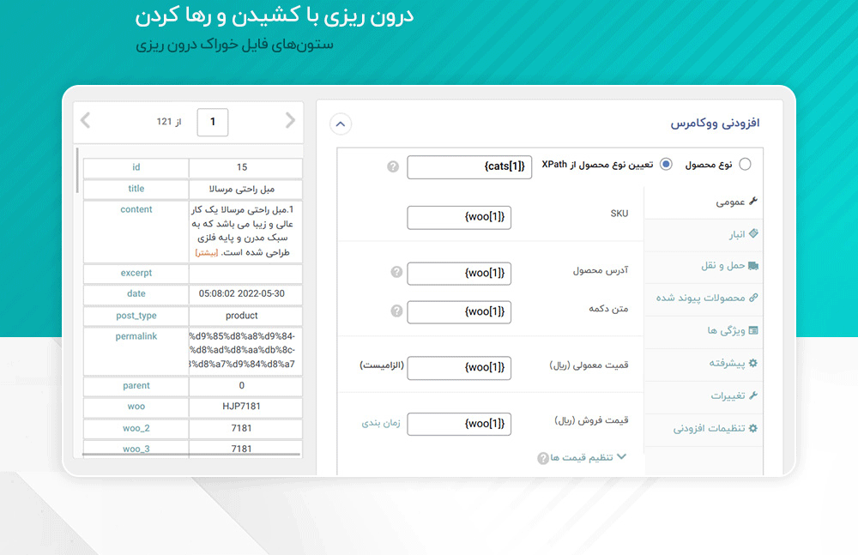Click the متن دکمه input field
Screen dimensions: 858x555
pyautogui.click(x=459, y=312)
